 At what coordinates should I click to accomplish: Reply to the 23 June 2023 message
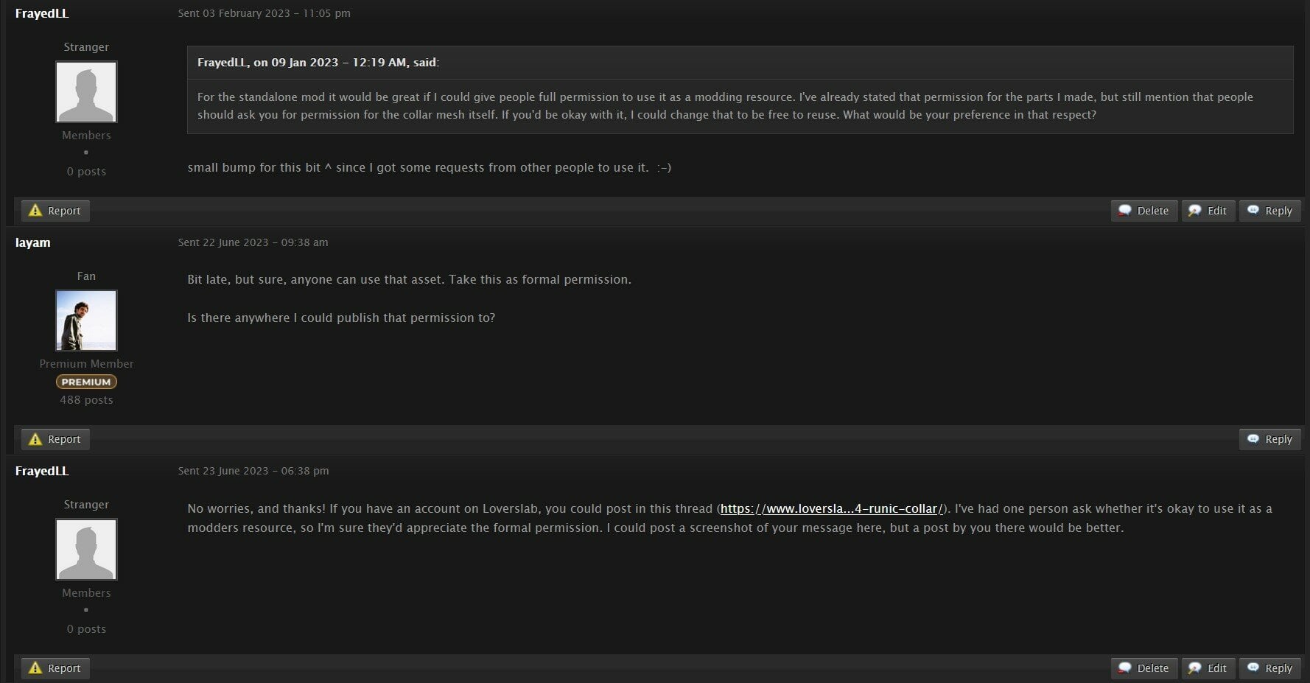tap(1270, 668)
